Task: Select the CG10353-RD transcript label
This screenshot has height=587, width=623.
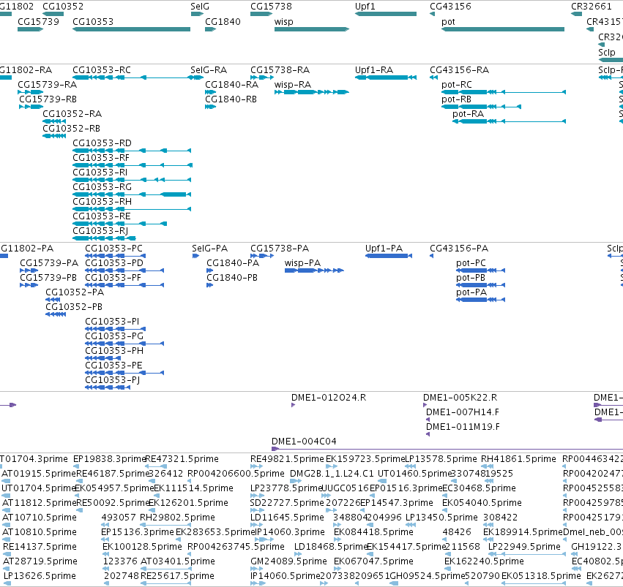Action: pos(102,143)
